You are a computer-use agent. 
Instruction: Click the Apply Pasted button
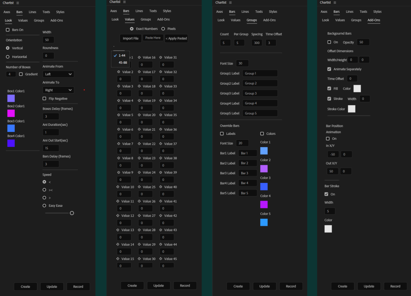[176, 38]
